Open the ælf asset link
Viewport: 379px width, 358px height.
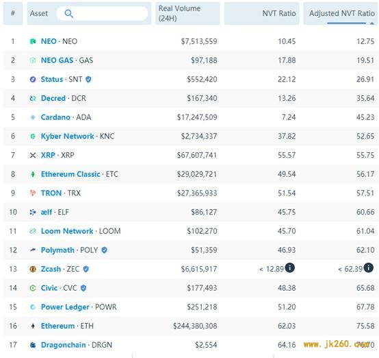pos(47,212)
